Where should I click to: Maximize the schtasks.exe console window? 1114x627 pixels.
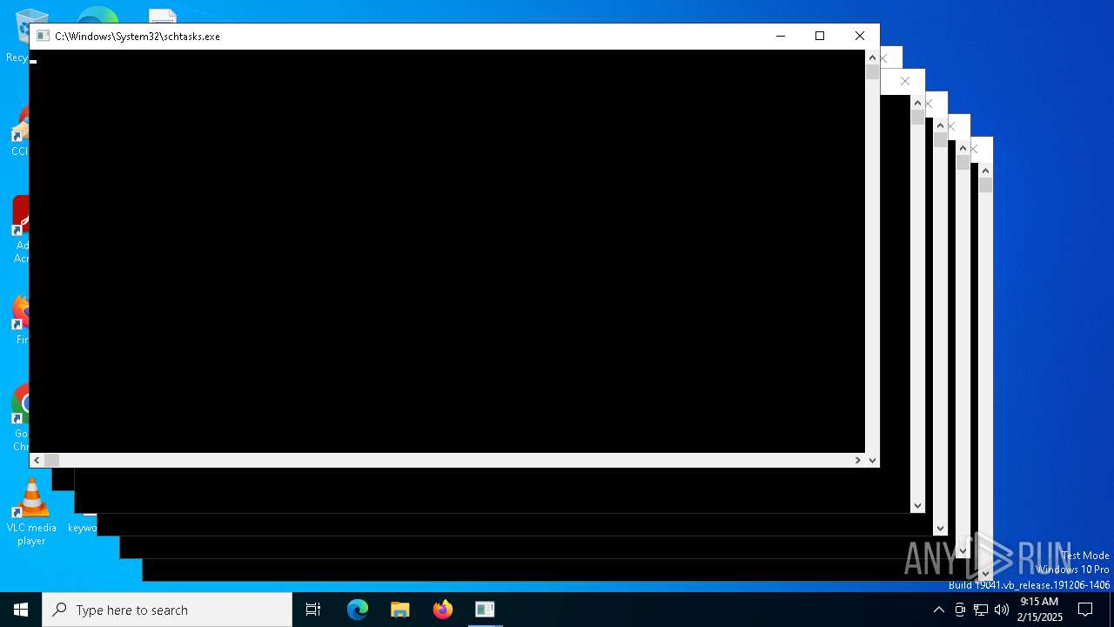point(820,36)
